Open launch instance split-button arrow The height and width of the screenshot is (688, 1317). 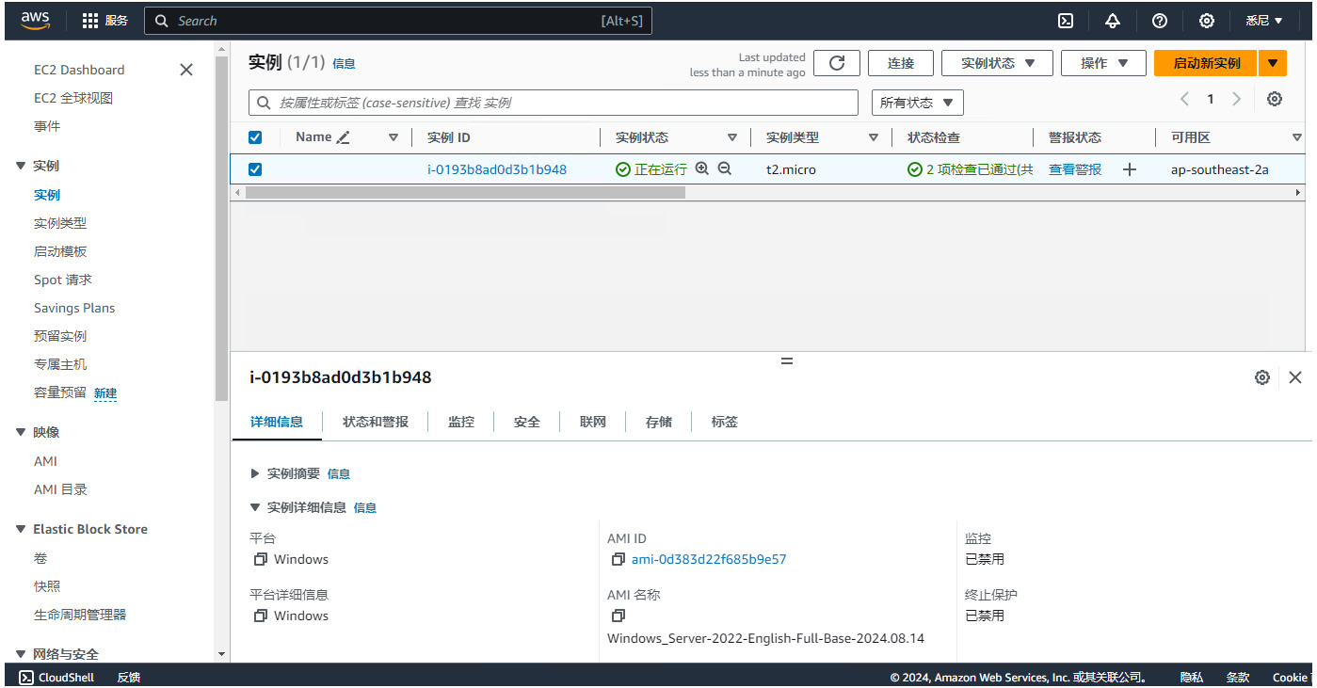pyautogui.click(x=1273, y=63)
